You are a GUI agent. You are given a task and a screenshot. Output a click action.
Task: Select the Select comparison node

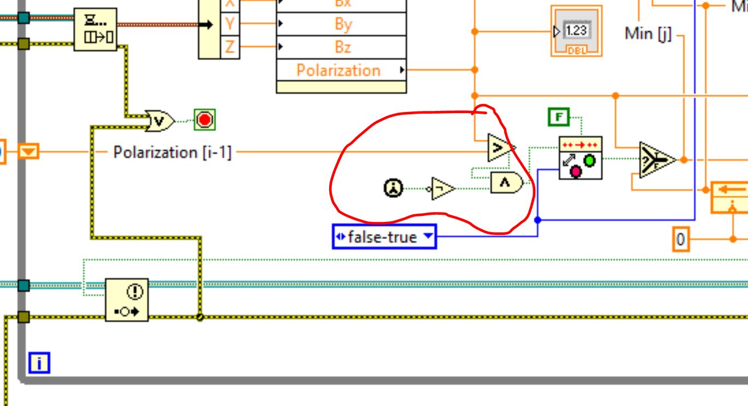click(x=657, y=160)
